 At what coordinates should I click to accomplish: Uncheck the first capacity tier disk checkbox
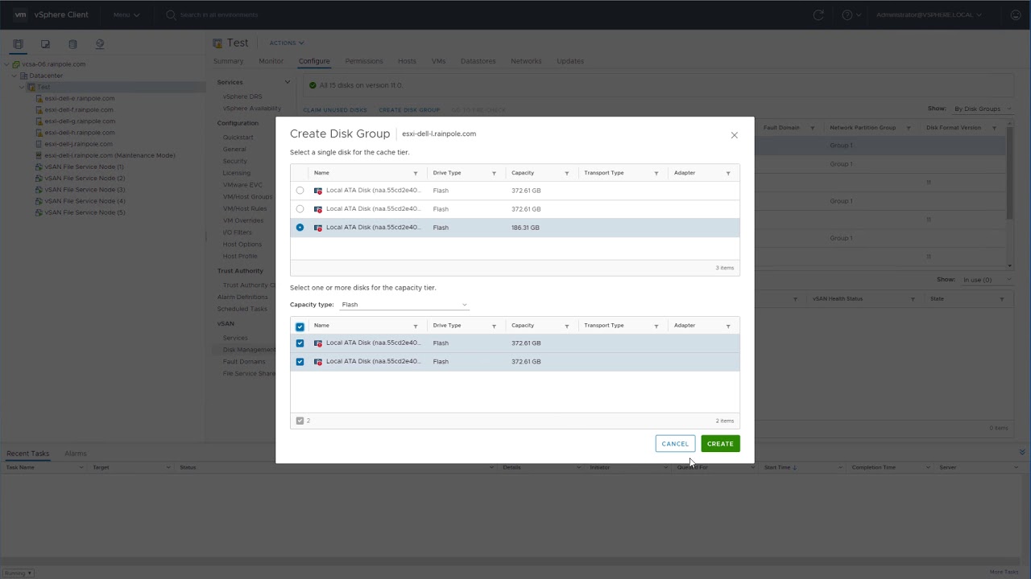click(x=300, y=343)
